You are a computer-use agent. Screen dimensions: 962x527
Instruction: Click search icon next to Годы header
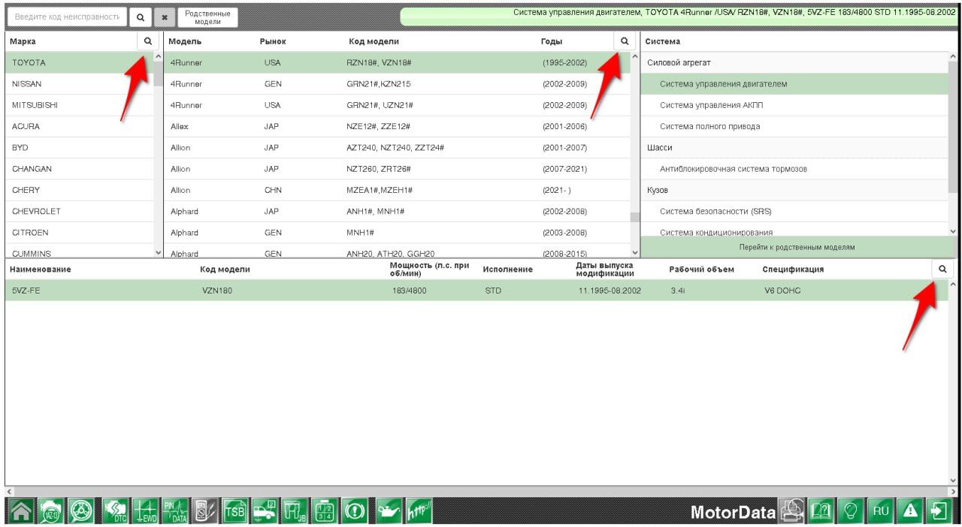(x=624, y=41)
